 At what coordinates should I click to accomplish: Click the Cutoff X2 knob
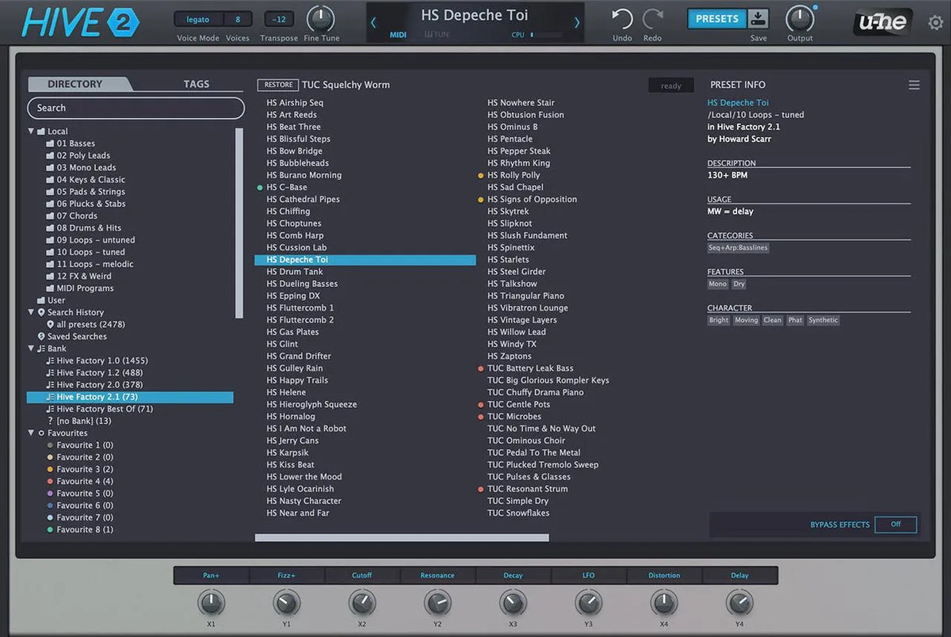[x=361, y=604]
